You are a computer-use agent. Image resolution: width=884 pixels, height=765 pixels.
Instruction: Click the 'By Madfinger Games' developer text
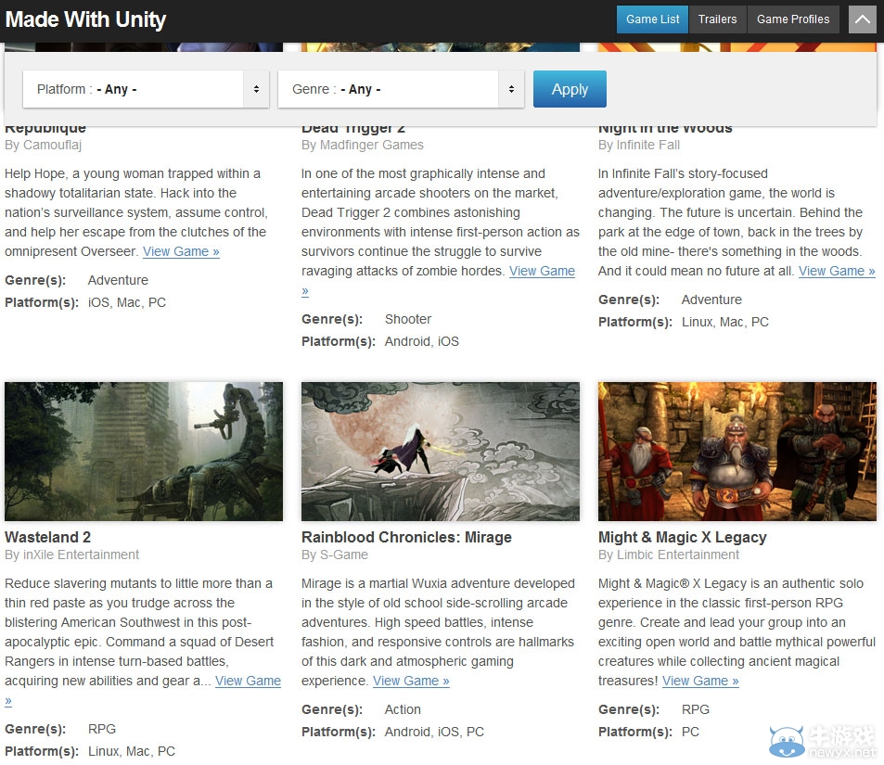pos(363,145)
